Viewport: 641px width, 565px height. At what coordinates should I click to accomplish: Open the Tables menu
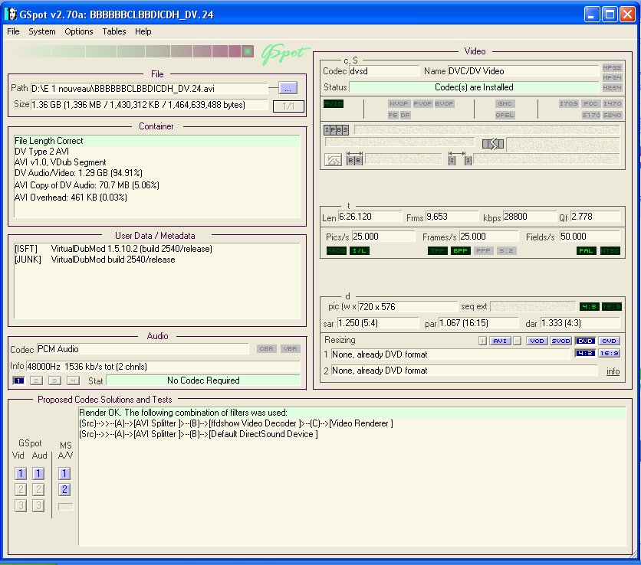point(114,31)
